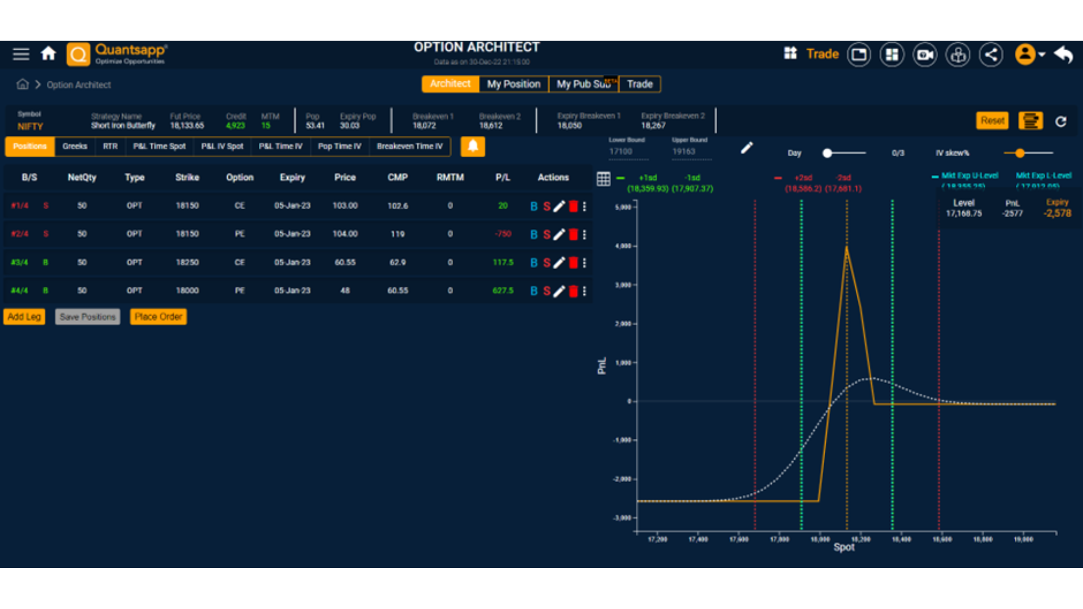This screenshot has height=609, width=1083.
Task: Click the refresh icon next to Reset
Action: (x=1060, y=121)
